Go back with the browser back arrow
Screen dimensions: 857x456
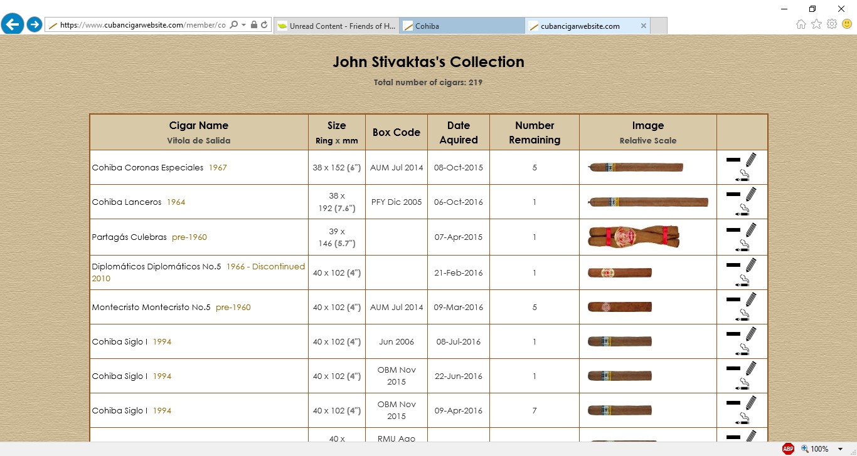pyautogui.click(x=13, y=24)
